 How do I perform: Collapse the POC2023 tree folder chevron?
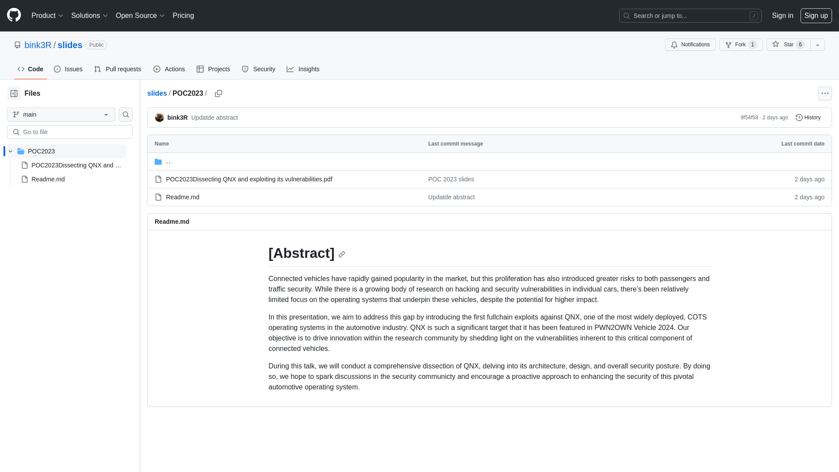click(10, 151)
